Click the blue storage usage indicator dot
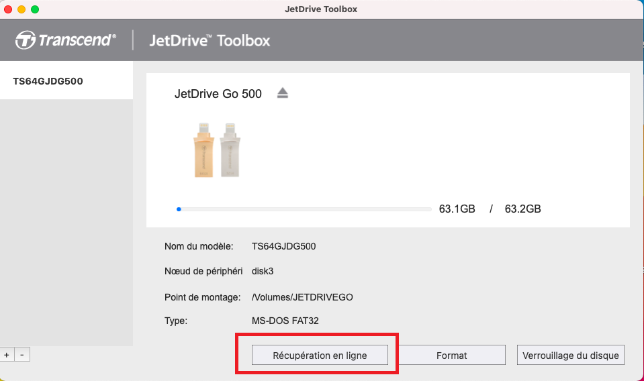The width and height of the screenshot is (644, 381). (179, 209)
